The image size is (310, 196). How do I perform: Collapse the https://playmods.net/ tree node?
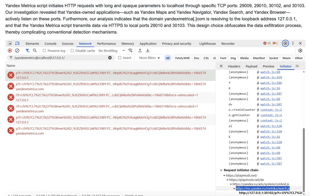(224, 176)
